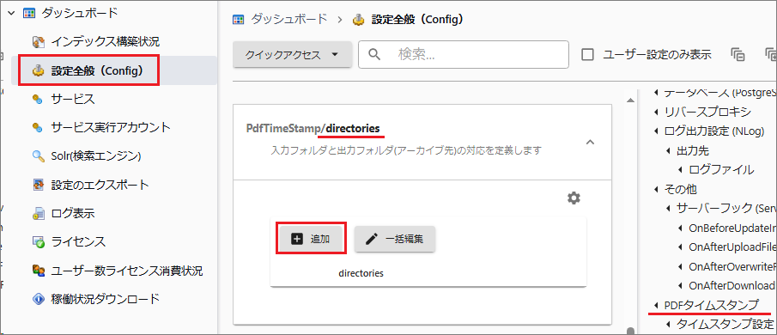Toggle the ユーザー設定のみ表示 checkbox
Image resolution: width=777 pixels, height=335 pixels.
588,54
